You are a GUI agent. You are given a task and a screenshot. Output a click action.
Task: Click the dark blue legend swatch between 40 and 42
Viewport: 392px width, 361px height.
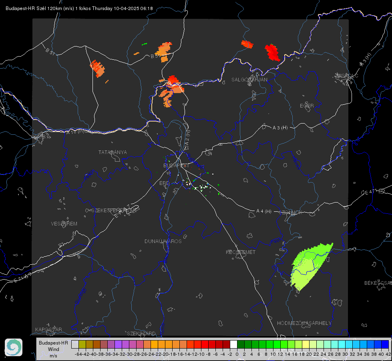(385, 344)
